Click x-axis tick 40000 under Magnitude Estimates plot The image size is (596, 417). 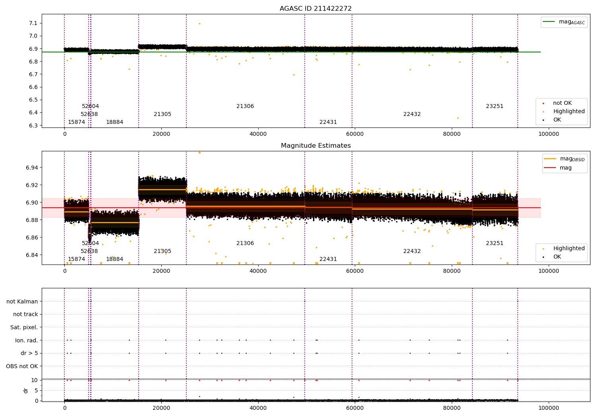258,271
